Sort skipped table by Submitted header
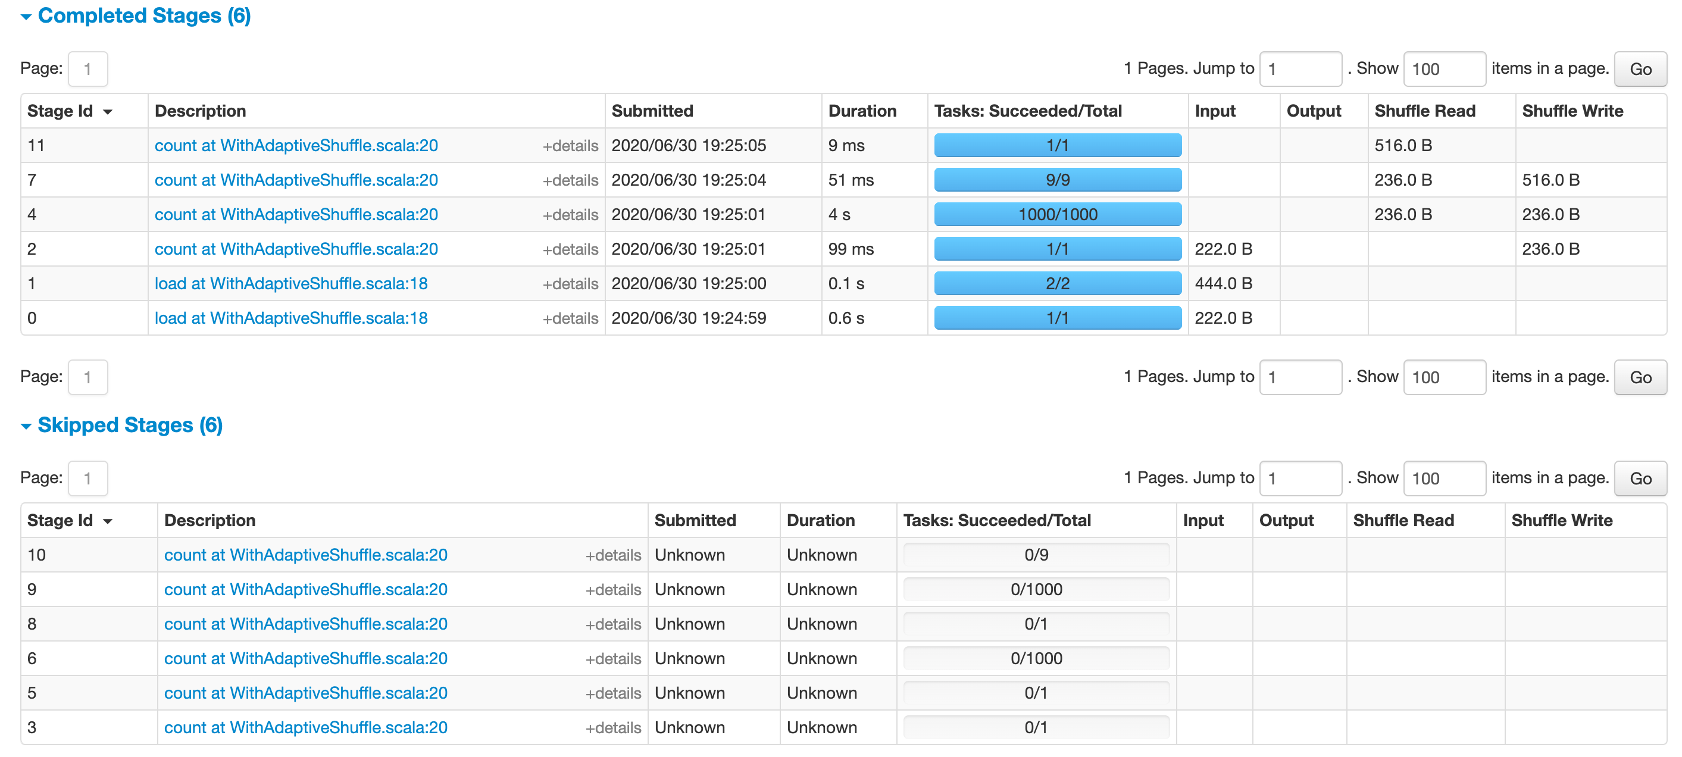The image size is (1682, 757). (x=695, y=521)
